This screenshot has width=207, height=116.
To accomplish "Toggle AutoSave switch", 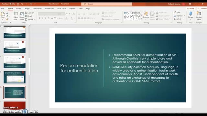I will point(12,4).
